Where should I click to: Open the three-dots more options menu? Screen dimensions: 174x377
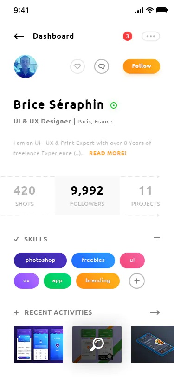tap(151, 36)
